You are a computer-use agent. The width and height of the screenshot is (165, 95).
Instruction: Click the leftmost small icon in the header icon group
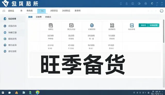(121, 4)
